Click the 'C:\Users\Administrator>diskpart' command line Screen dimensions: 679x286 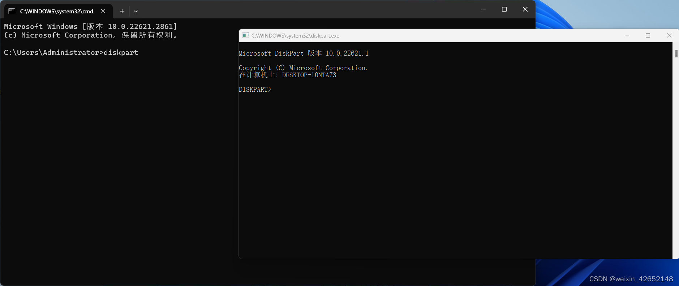[71, 53]
